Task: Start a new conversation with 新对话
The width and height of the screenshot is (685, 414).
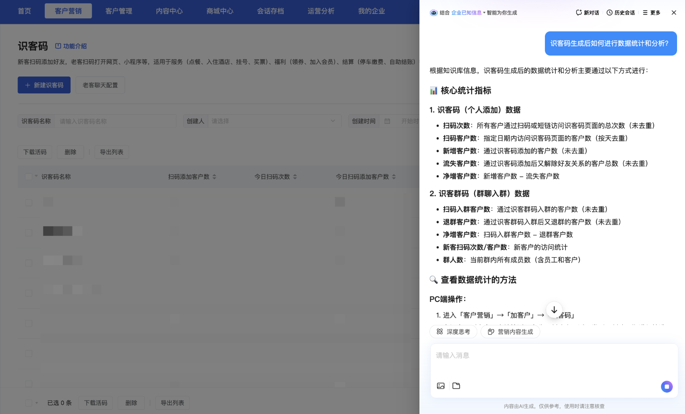Action: pyautogui.click(x=588, y=13)
